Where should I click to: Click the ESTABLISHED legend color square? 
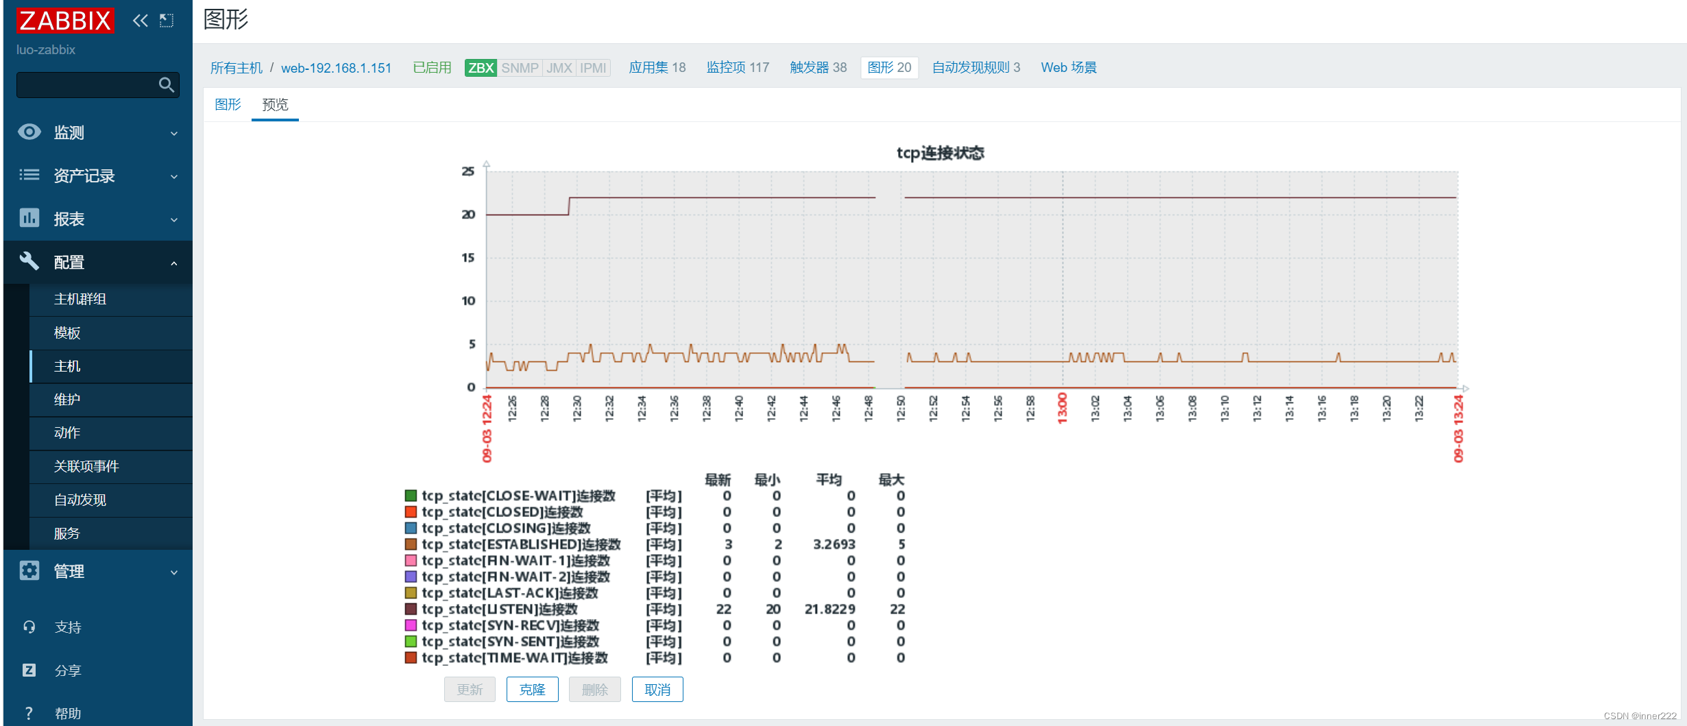[x=411, y=544]
